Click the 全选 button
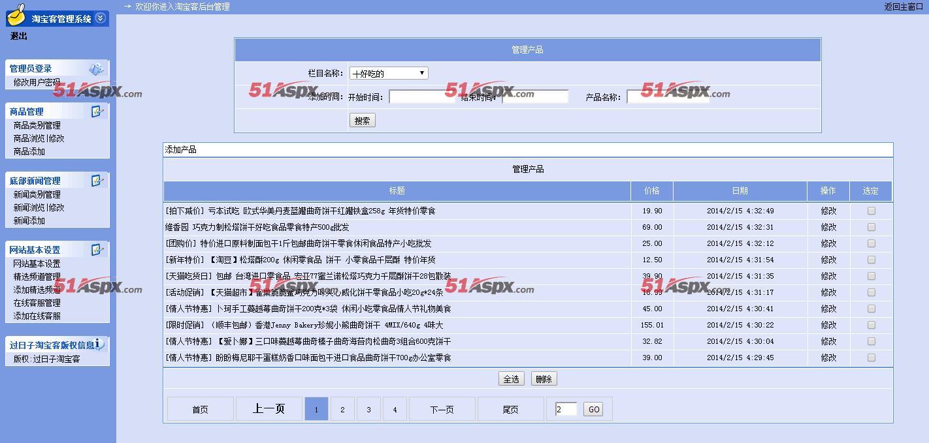 (511, 379)
